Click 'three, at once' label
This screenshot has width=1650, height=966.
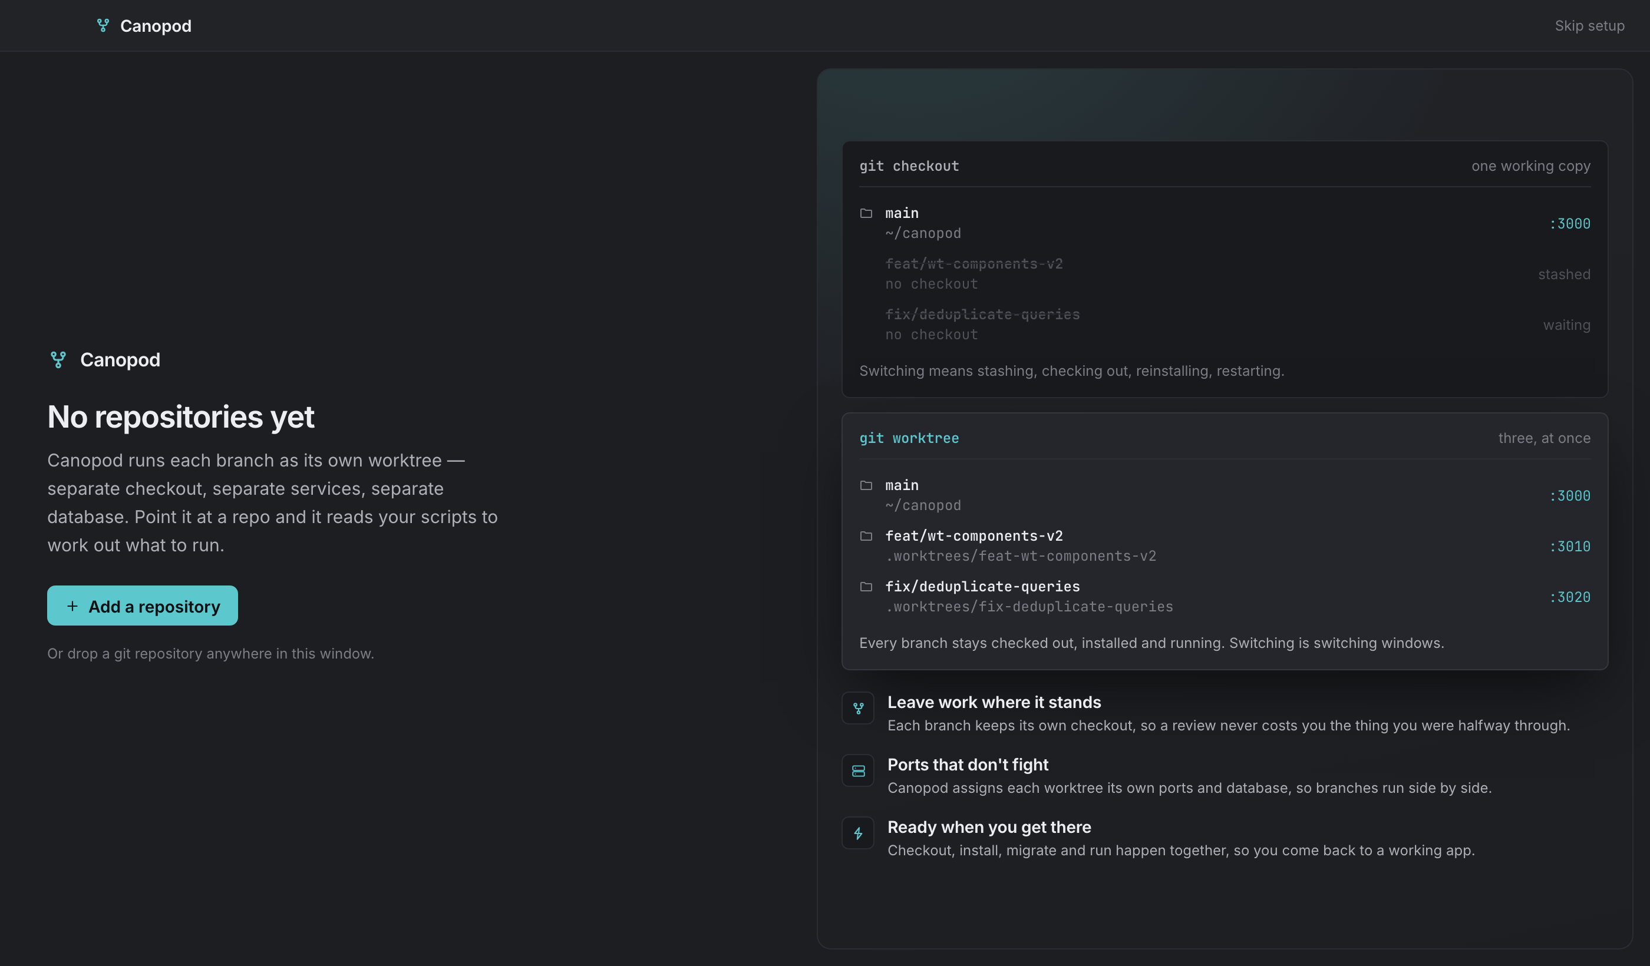point(1544,438)
